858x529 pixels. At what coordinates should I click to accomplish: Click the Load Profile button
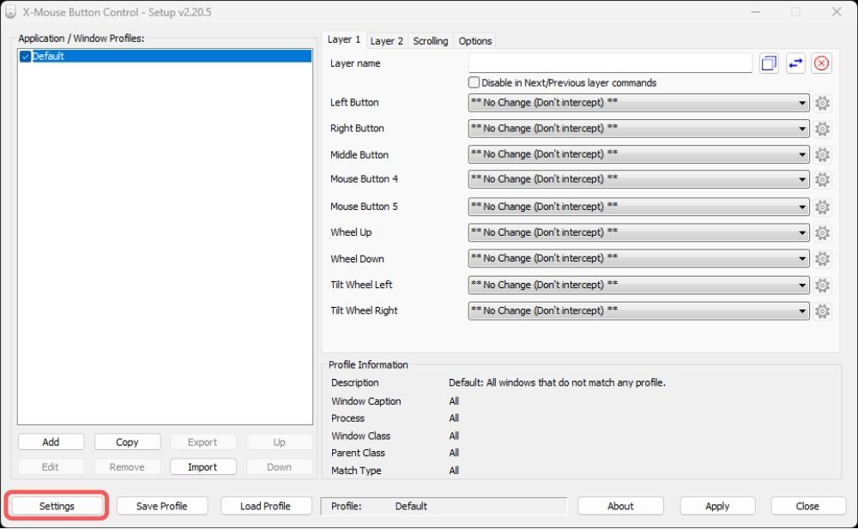265,506
